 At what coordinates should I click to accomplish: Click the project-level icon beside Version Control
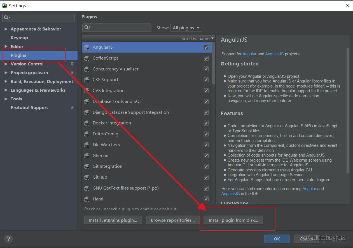(72, 64)
